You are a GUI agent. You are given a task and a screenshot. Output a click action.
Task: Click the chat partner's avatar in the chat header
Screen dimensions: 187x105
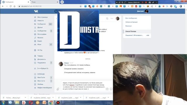[117, 18]
